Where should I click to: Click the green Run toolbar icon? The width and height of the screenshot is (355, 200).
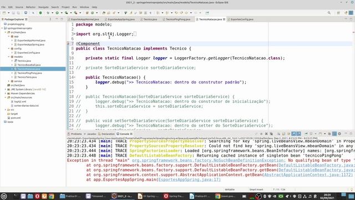pyautogui.click(x=57, y=13)
